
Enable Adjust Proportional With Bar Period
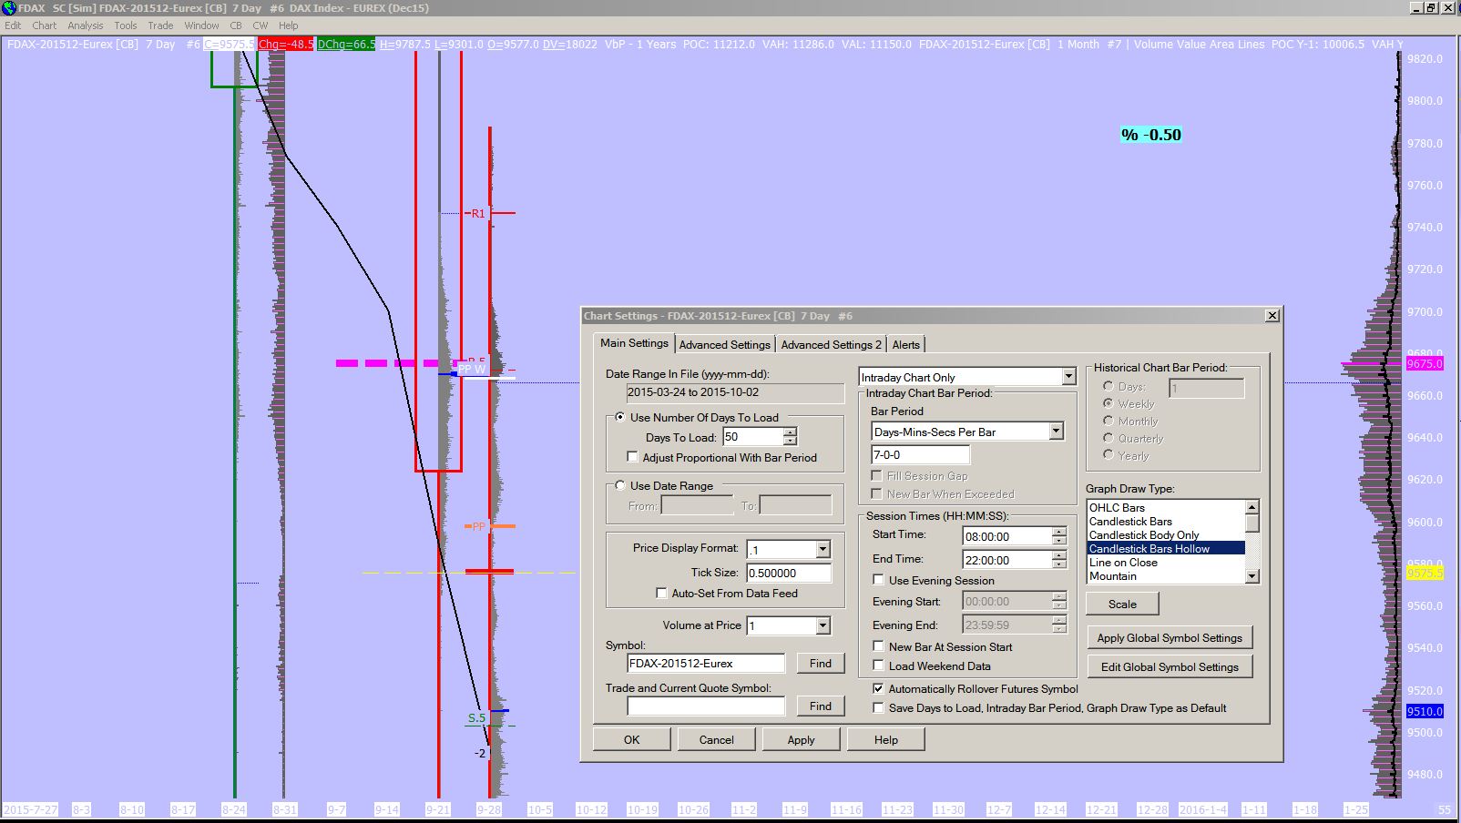click(633, 457)
